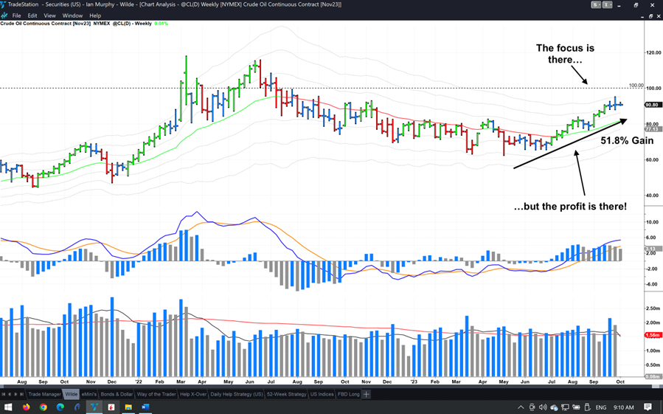Jump to first workspace tab arrow
Viewport: 663px width, 414px height.
tap(4, 394)
